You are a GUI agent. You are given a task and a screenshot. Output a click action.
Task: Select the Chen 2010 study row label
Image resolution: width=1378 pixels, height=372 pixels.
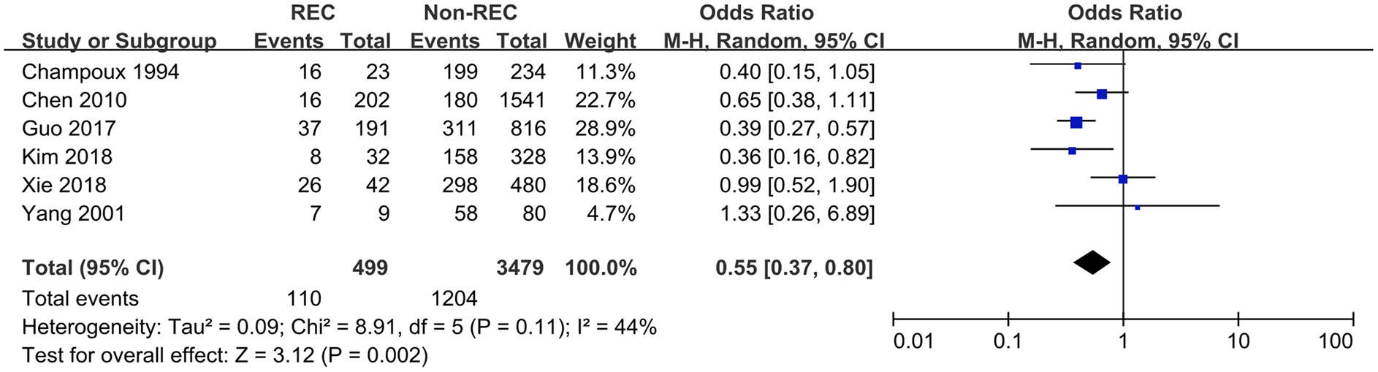74,100
